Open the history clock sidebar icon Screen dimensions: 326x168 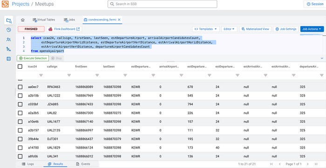click(8, 30)
